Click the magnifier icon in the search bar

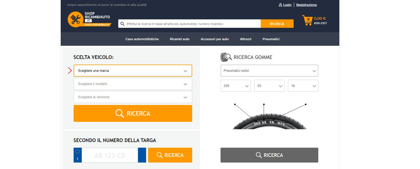[x=122, y=24]
